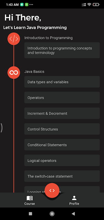Tap the open book Course icon

pos(30,198)
